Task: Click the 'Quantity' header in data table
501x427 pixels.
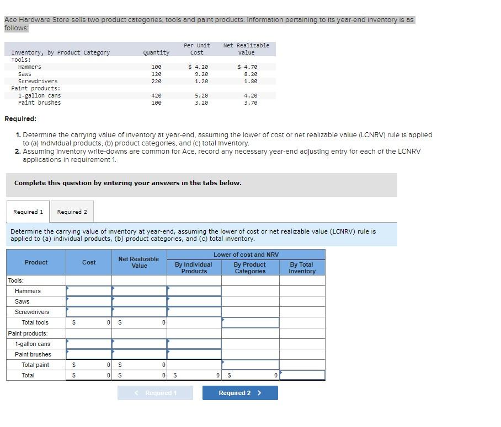Action: 156,53
